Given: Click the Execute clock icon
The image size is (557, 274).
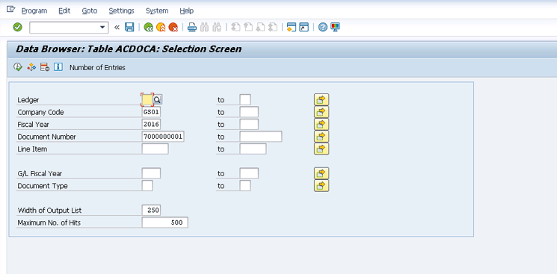Looking at the screenshot, I should (18, 66).
